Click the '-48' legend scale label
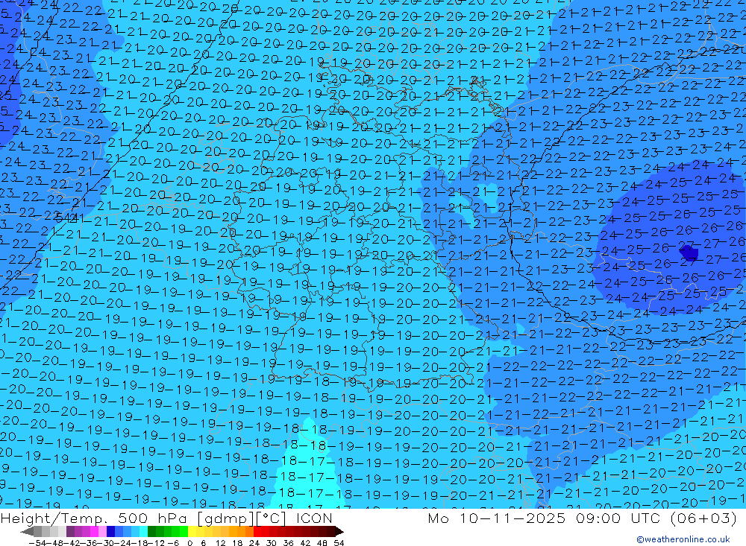 click(55, 543)
